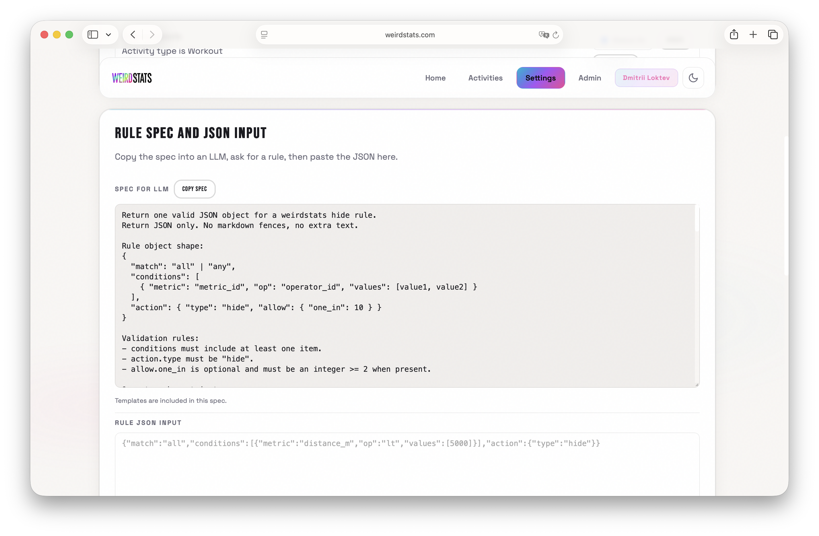
Task: Click the browser forward arrow
Action: pos(152,35)
